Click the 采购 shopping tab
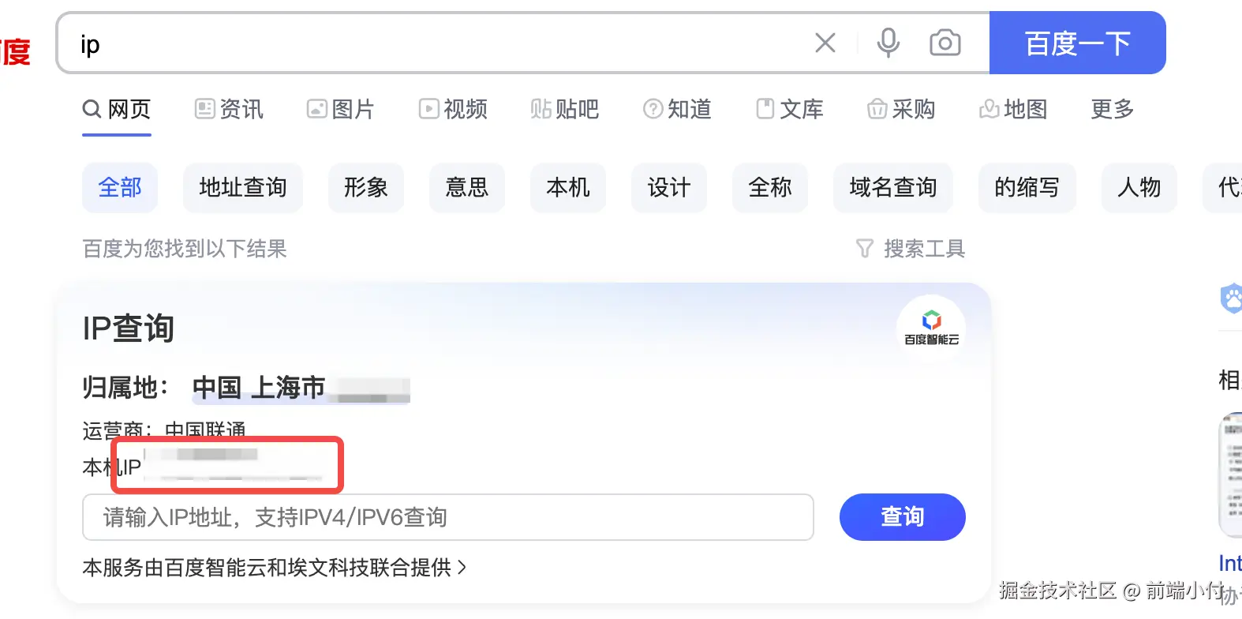Viewport: 1242px width, 619px height. (901, 109)
